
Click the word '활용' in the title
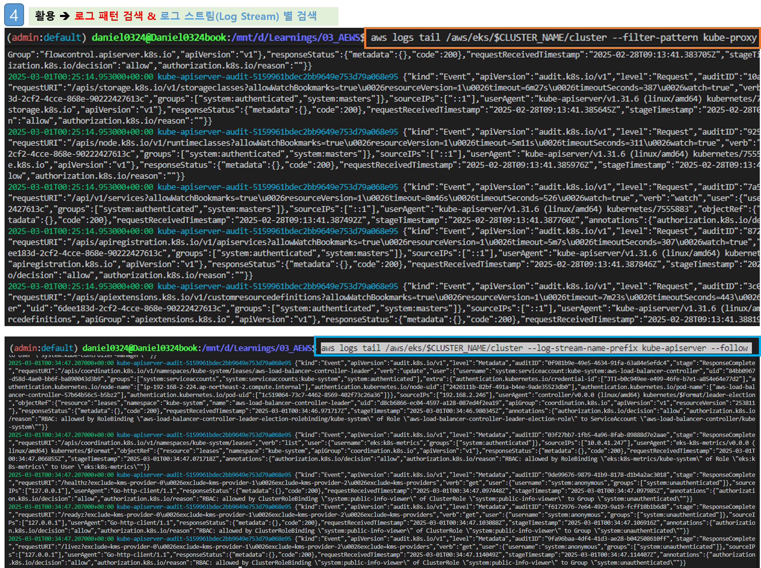pyautogui.click(x=45, y=16)
